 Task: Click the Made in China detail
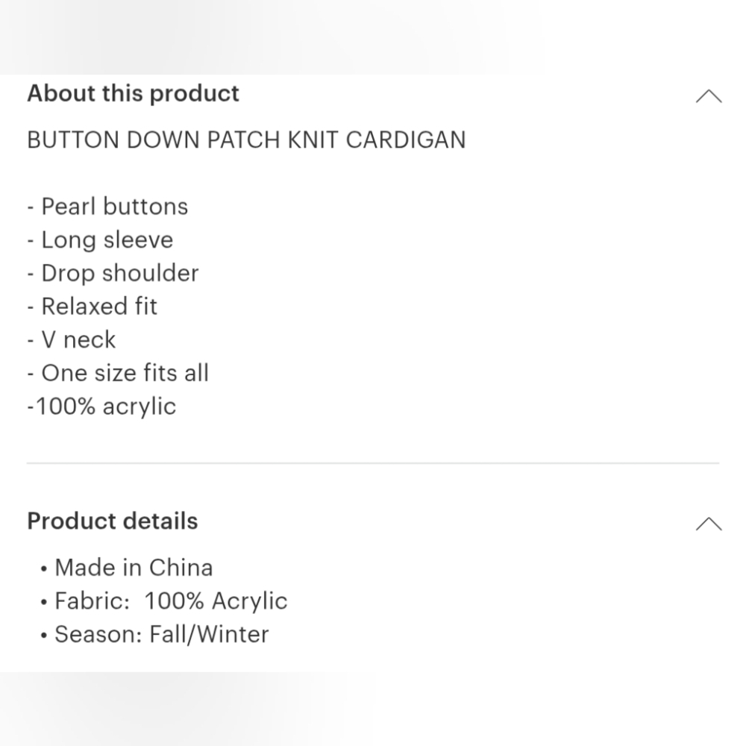point(134,568)
